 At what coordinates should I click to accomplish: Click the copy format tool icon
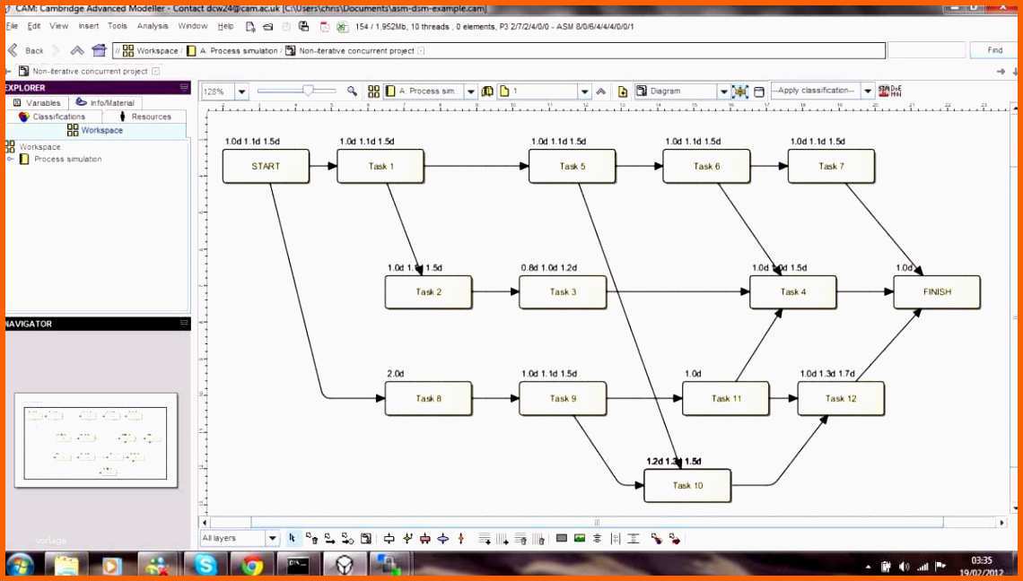pos(366,538)
